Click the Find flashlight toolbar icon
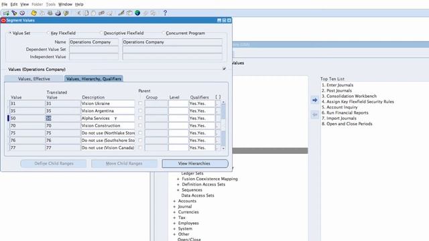The image size is (429, 241). point(14,13)
